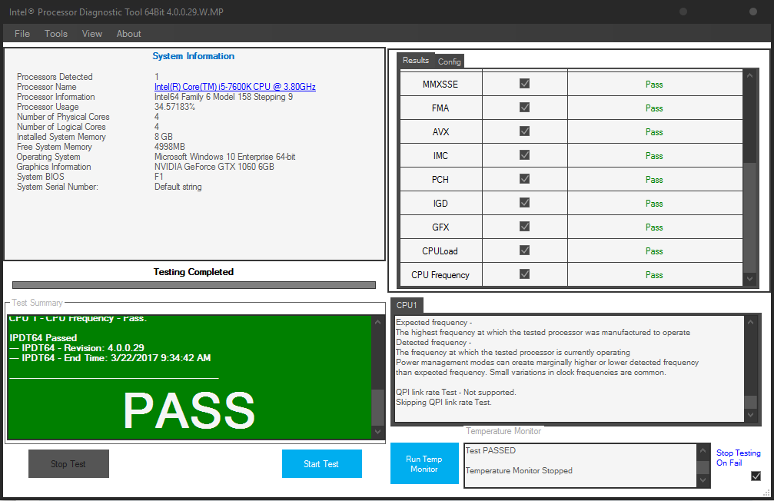Click the Test PASSED temperature monitor line
The height and width of the screenshot is (501, 774).
pos(490,450)
